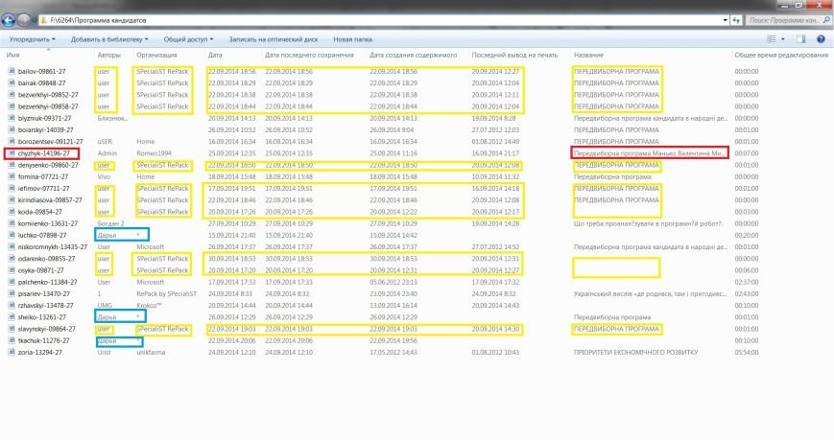Sort by the Имя column header
Viewport: 834px width, 440px height.
(12, 55)
